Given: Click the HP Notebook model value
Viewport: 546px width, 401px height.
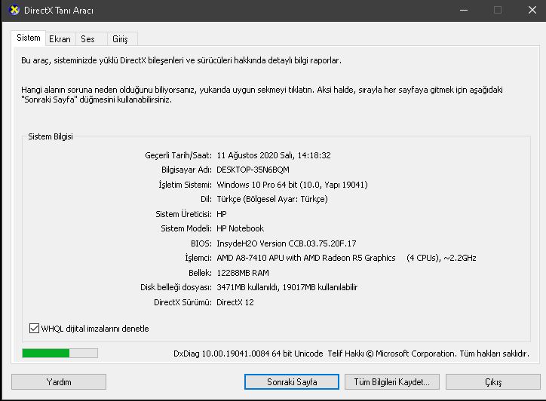Looking at the screenshot, I should [241, 228].
